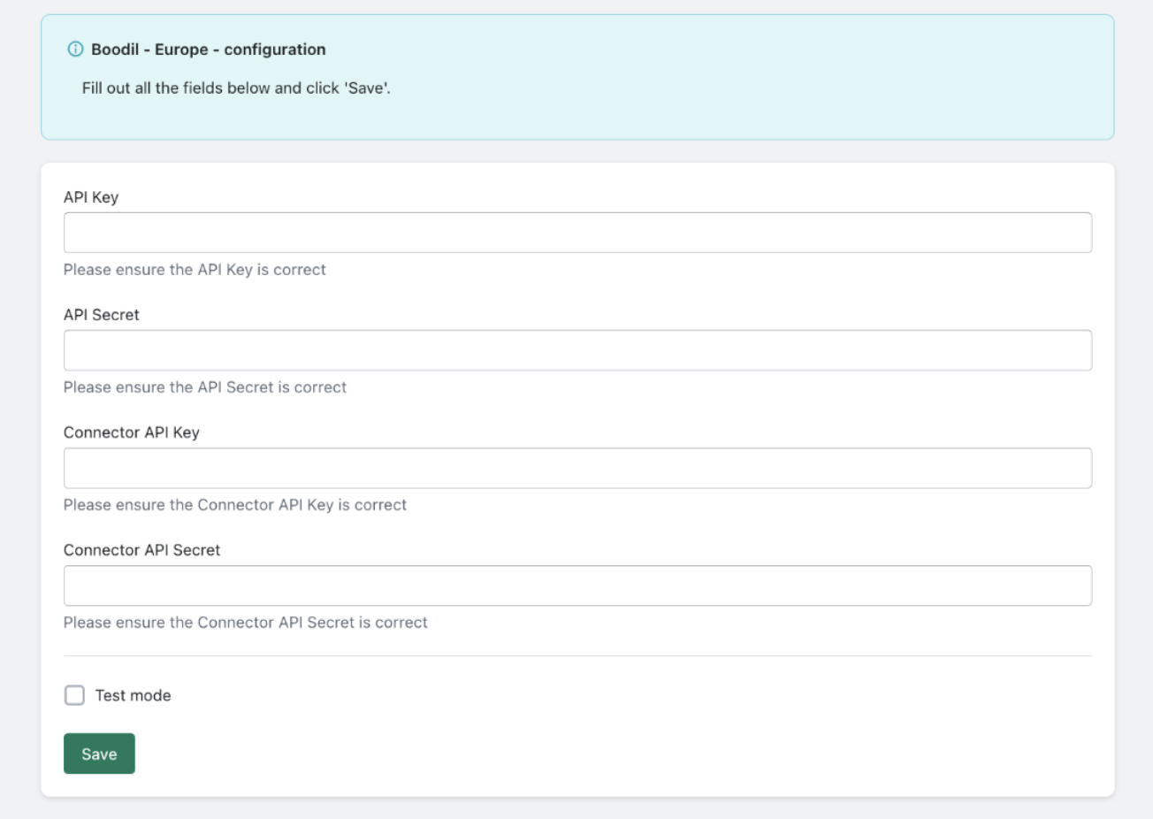The height and width of the screenshot is (819, 1153).
Task: Click the 'API Secret' field label
Action: click(102, 315)
